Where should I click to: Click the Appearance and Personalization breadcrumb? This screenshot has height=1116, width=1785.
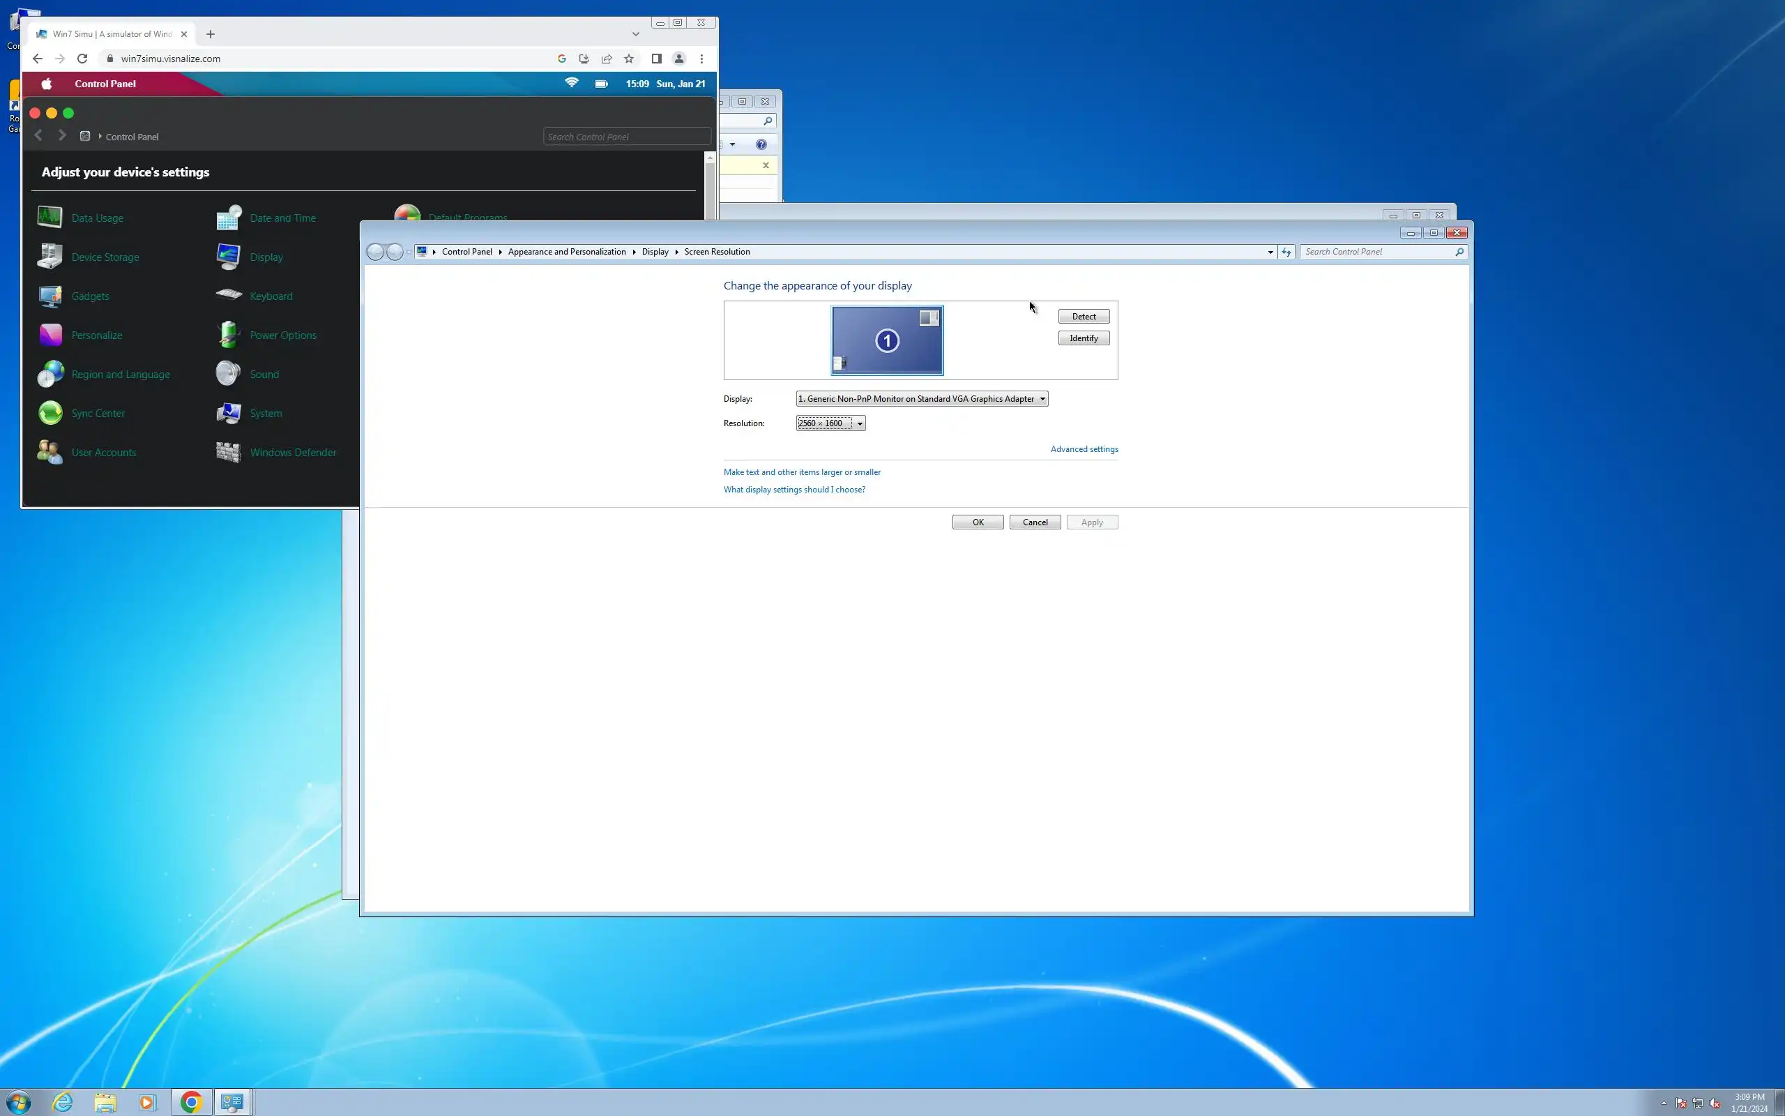[566, 252]
